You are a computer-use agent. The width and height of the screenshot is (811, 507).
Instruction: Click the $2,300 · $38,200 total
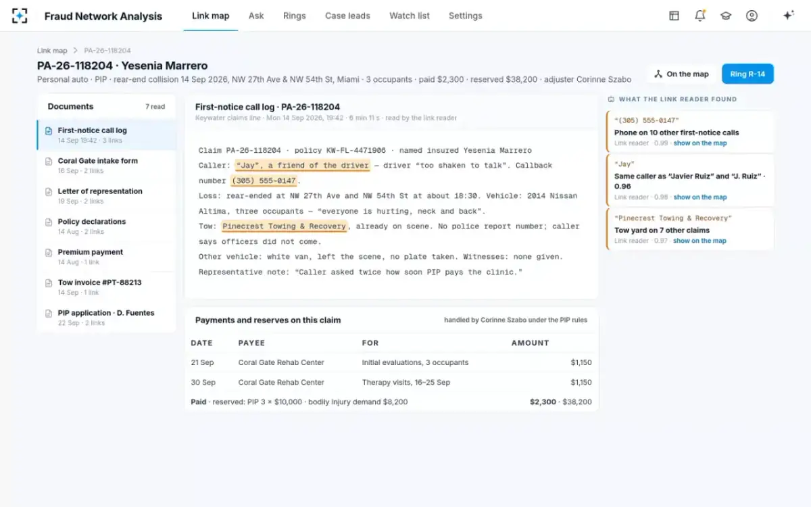tap(560, 402)
